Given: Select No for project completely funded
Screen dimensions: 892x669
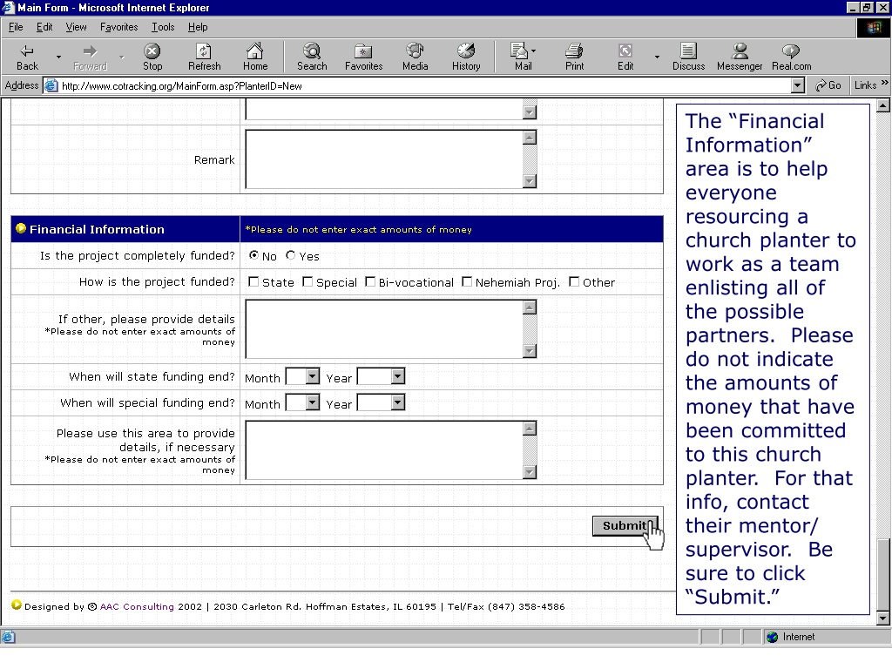Looking at the screenshot, I should pos(253,255).
